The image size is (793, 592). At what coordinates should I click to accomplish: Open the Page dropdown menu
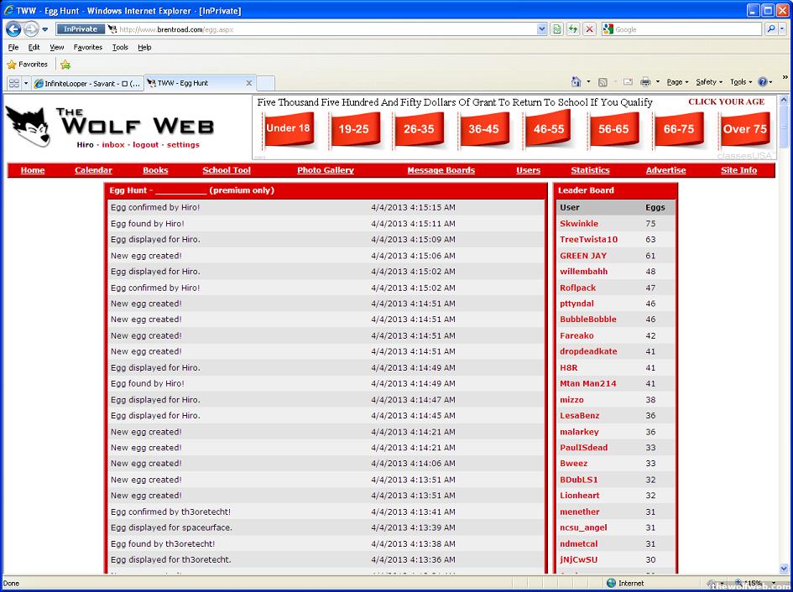[676, 82]
